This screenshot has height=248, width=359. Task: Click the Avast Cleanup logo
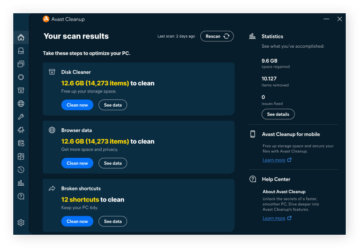(46, 19)
